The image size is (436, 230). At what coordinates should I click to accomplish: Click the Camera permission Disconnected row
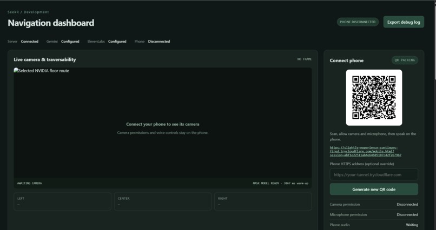coord(374,204)
